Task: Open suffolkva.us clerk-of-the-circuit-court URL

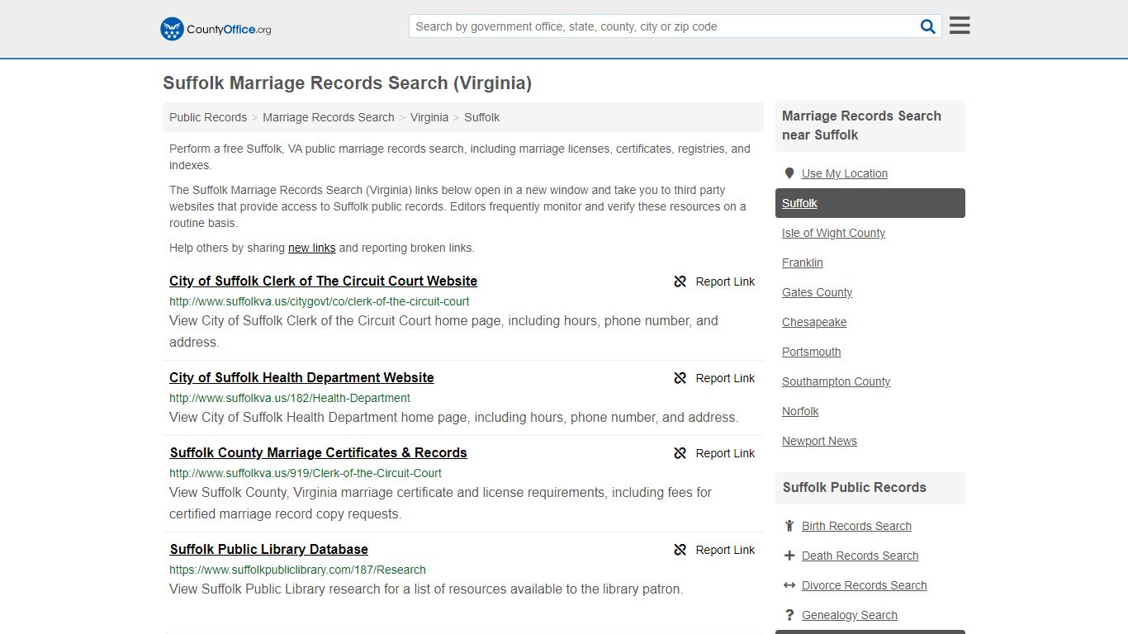Action: [320, 301]
